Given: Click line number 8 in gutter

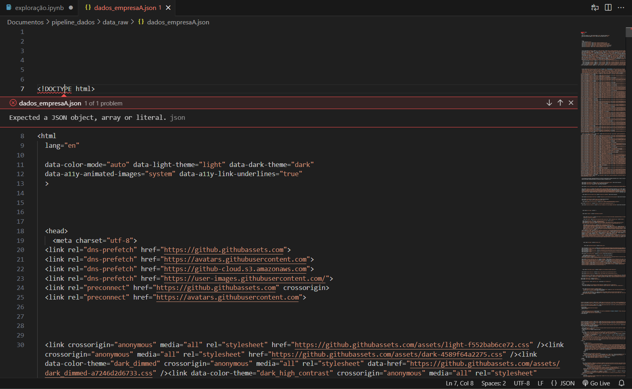Looking at the screenshot, I should tap(22, 136).
